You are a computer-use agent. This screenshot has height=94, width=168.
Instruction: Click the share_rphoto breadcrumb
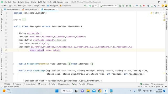tap(65, 6)
